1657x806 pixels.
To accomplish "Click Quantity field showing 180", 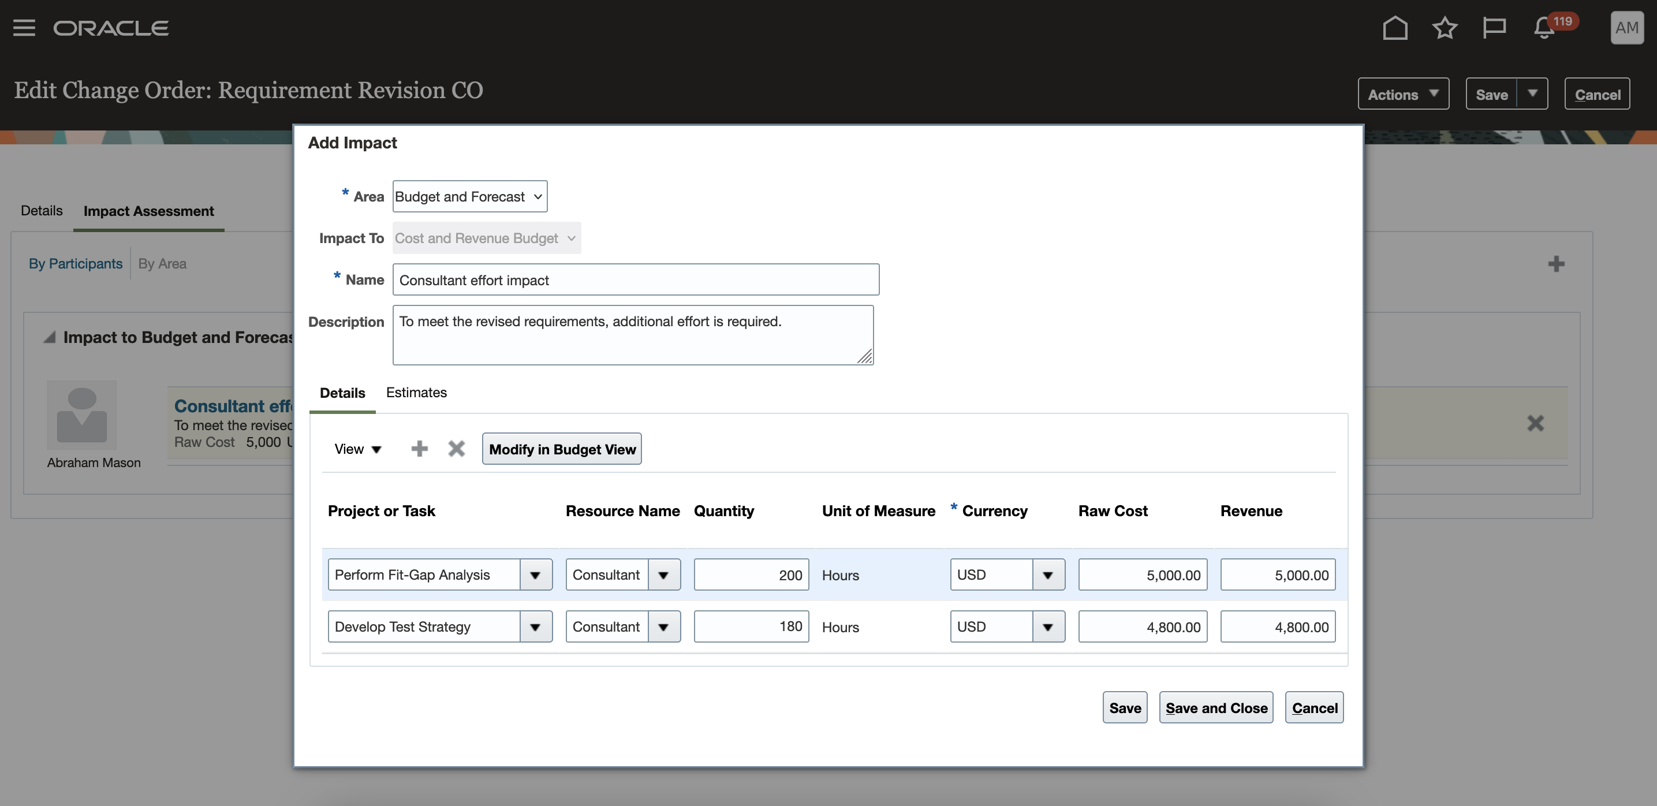I will click(751, 626).
